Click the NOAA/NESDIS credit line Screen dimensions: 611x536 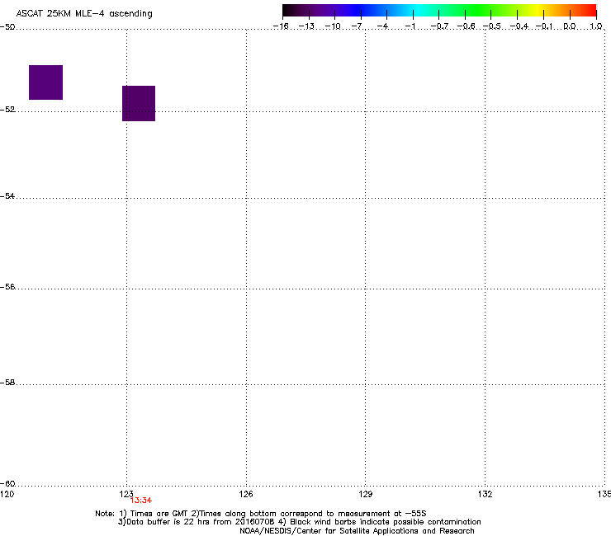click(x=357, y=531)
